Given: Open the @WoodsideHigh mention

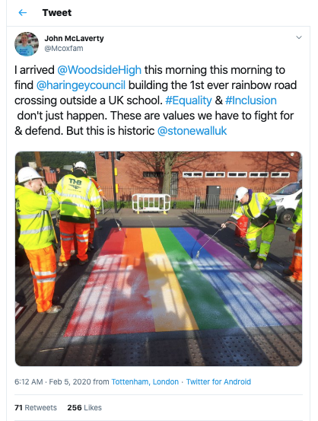Looking at the screenshot, I should [x=100, y=70].
